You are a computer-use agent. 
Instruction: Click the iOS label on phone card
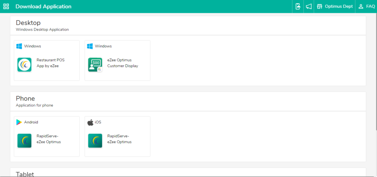98,122
